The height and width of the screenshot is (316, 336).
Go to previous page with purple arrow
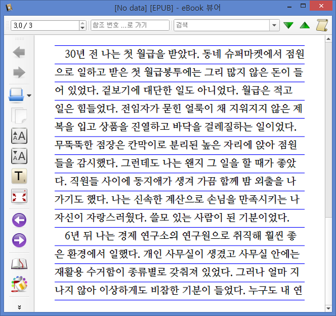click(x=19, y=220)
